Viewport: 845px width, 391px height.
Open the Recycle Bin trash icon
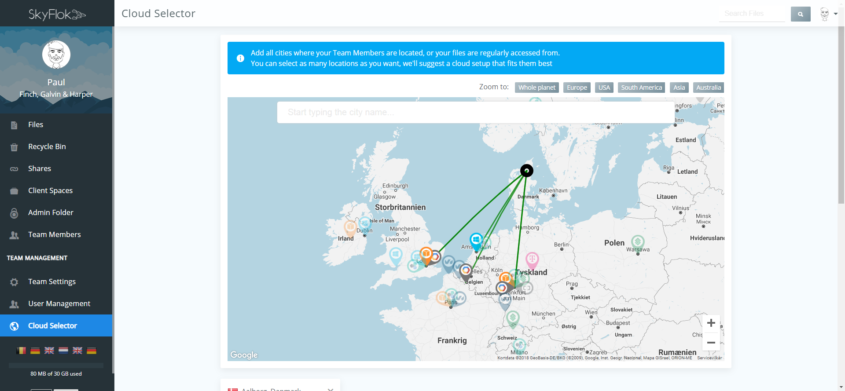click(x=14, y=147)
